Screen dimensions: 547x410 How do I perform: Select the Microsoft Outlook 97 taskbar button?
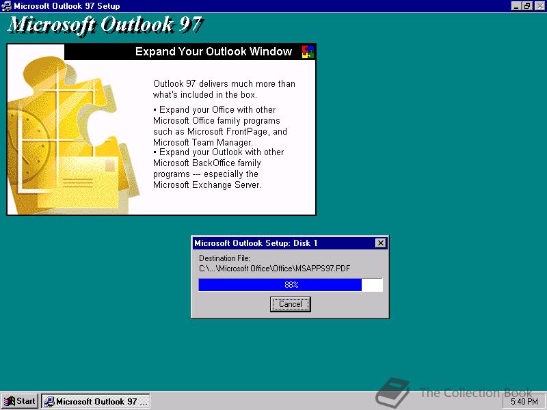(x=96, y=401)
